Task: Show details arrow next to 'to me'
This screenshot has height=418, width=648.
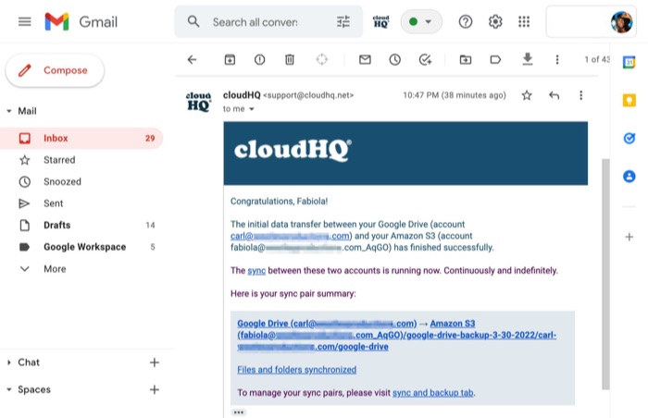Action: point(251,109)
